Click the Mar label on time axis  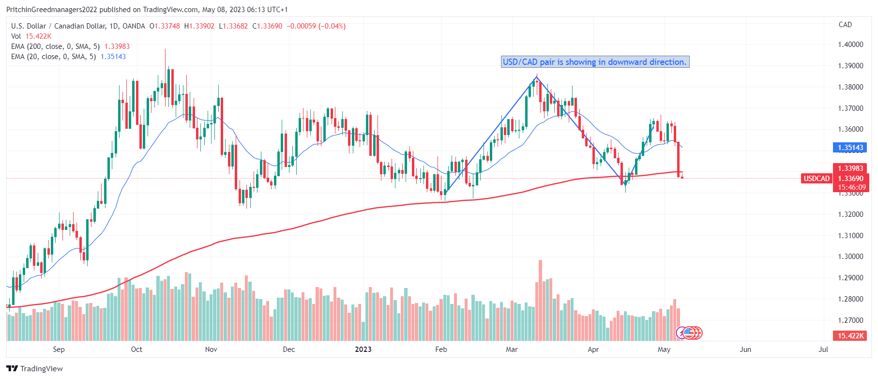point(512,349)
